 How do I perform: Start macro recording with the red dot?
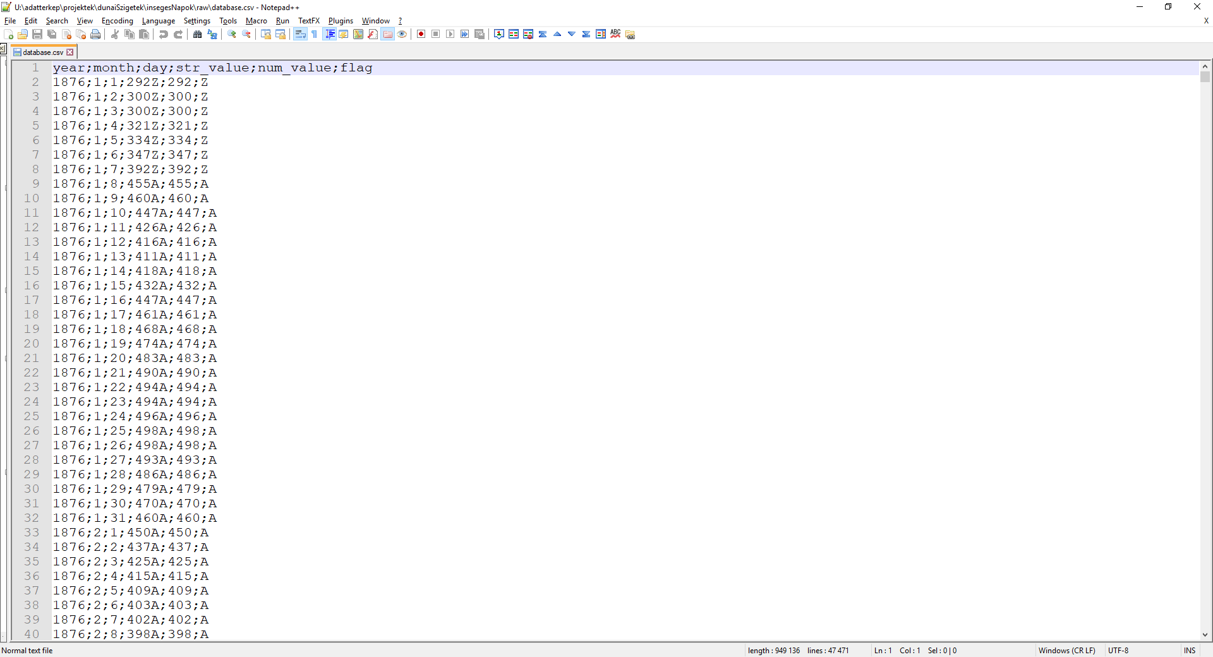[x=421, y=34]
